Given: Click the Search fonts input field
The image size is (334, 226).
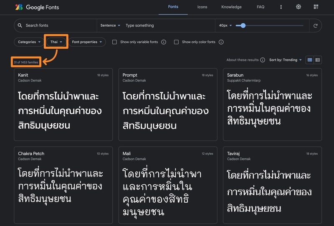Looking at the screenshot, I should (x=58, y=26).
